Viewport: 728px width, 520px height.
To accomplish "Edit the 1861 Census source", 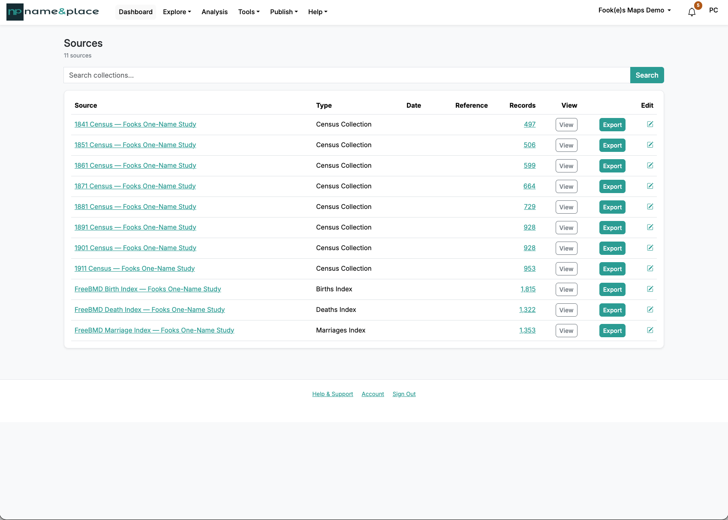I will tap(650, 165).
